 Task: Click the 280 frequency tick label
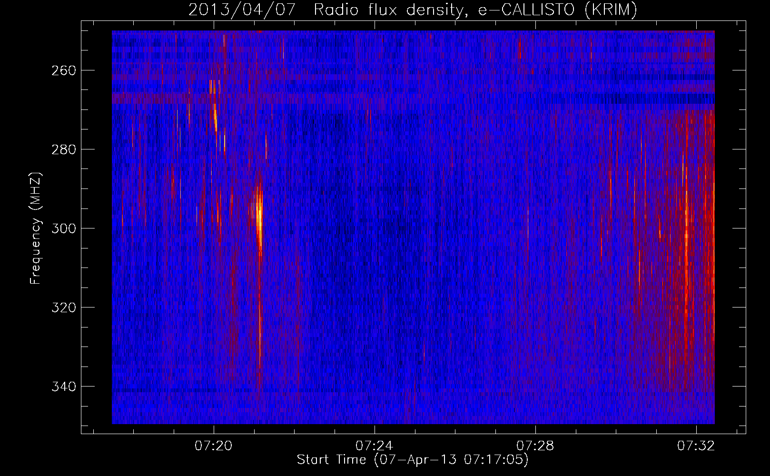tap(63, 149)
